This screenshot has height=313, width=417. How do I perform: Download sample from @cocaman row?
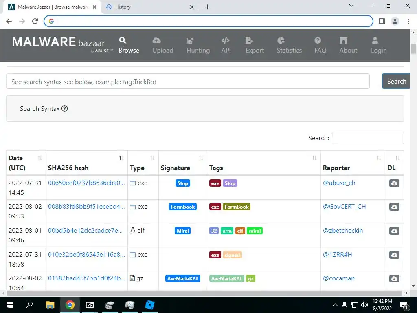pos(394,278)
